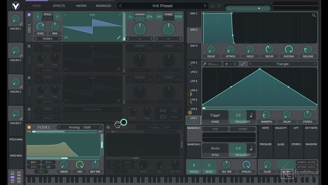The width and height of the screenshot is (328, 185).
Task: Open the OSC 1 Filter 1 destination selector
Action: click(48, 39)
